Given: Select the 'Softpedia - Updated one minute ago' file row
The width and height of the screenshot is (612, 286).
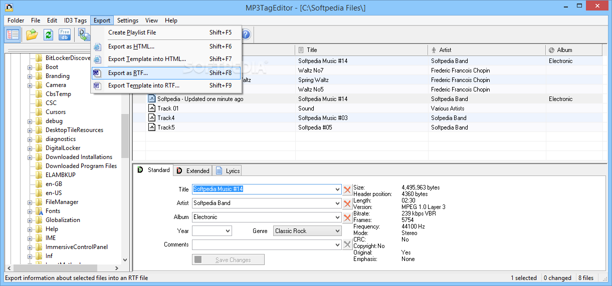Looking at the screenshot, I should [x=369, y=99].
